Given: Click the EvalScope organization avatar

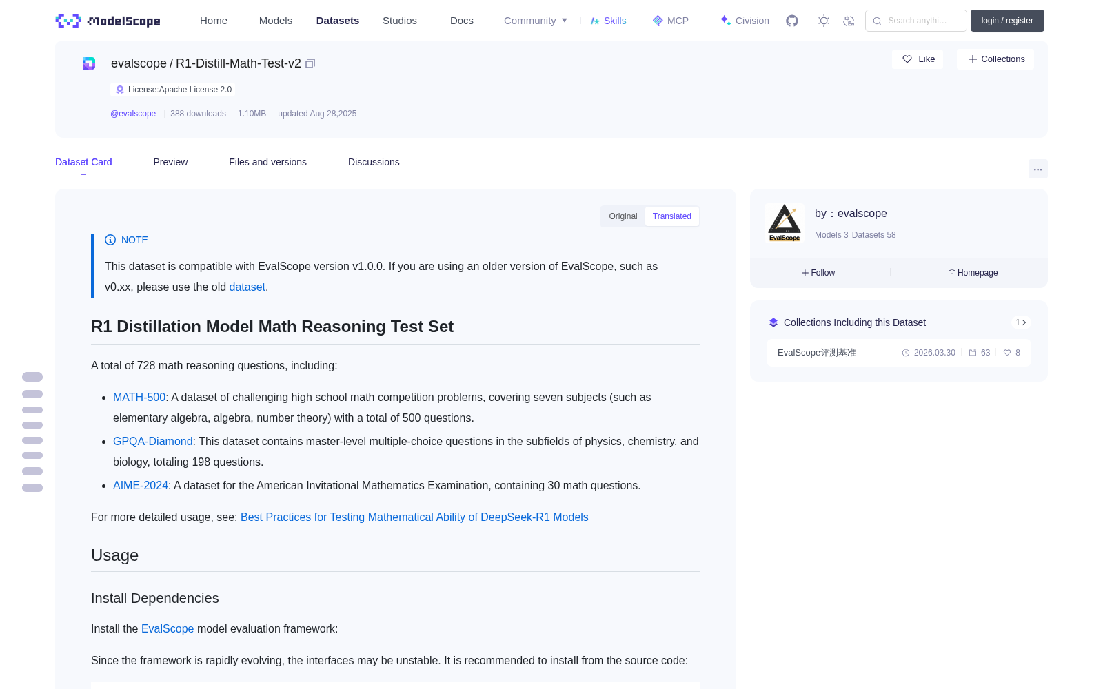Looking at the screenshot, I should (785, 223).
